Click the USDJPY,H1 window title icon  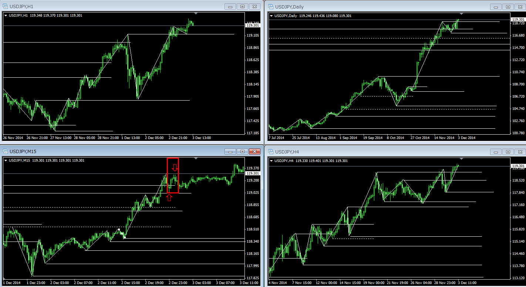[x=5, y=7]
